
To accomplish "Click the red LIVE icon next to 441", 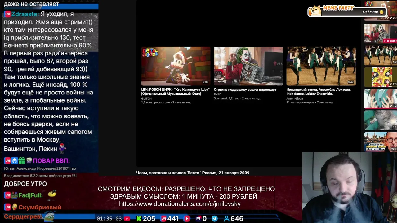I will (x=163, y=219).
